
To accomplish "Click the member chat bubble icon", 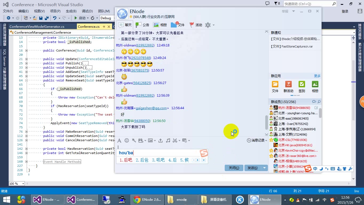I will (314, 102).
